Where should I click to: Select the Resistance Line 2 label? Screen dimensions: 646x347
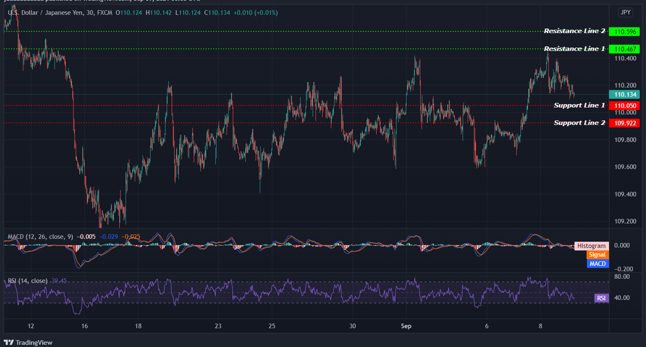(x=574, y=31)
